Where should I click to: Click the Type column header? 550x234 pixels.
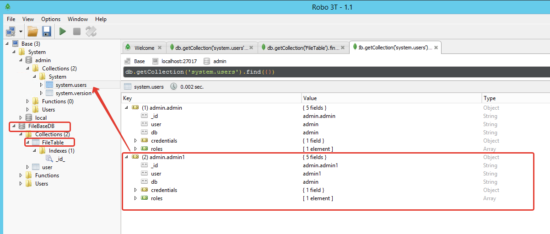(516, 98)
